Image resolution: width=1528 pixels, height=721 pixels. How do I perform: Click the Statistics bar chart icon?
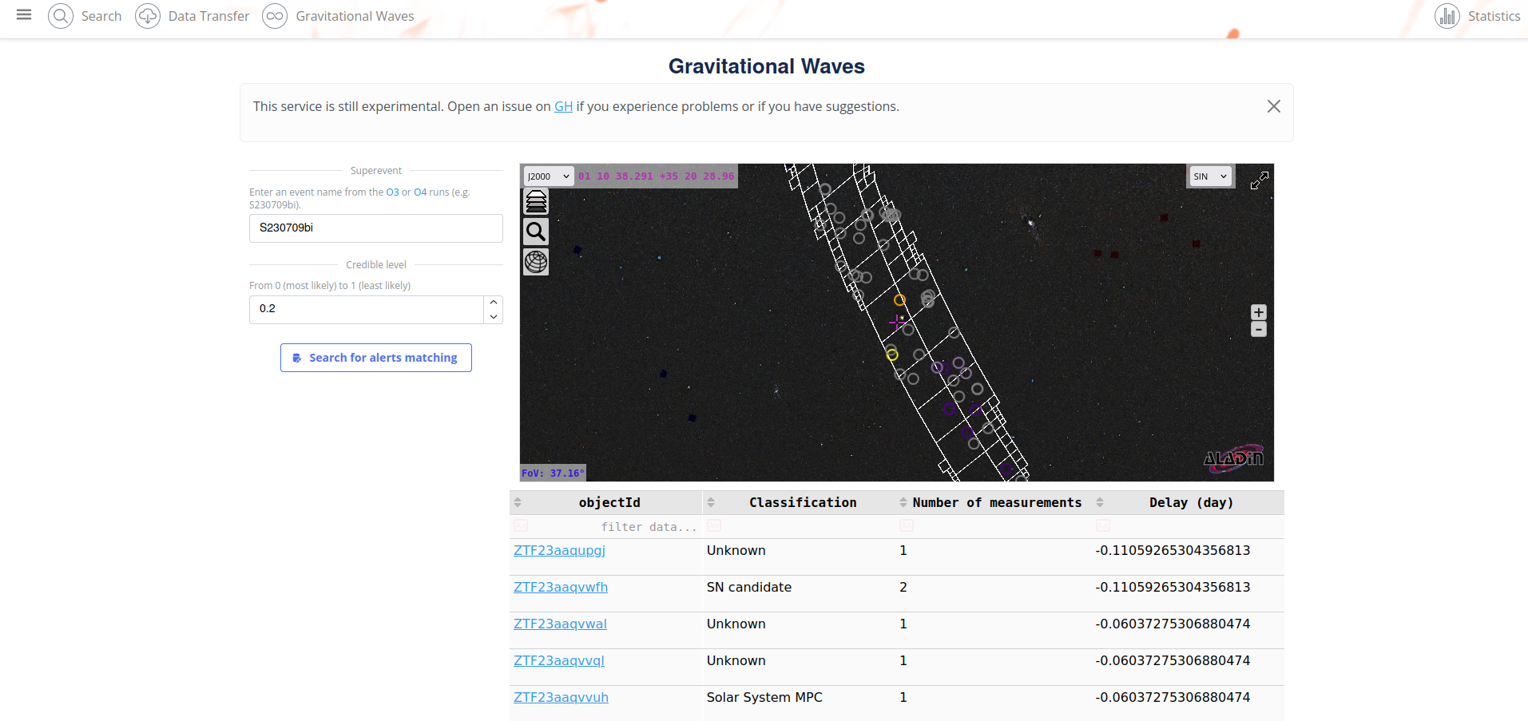[1447, 16]
